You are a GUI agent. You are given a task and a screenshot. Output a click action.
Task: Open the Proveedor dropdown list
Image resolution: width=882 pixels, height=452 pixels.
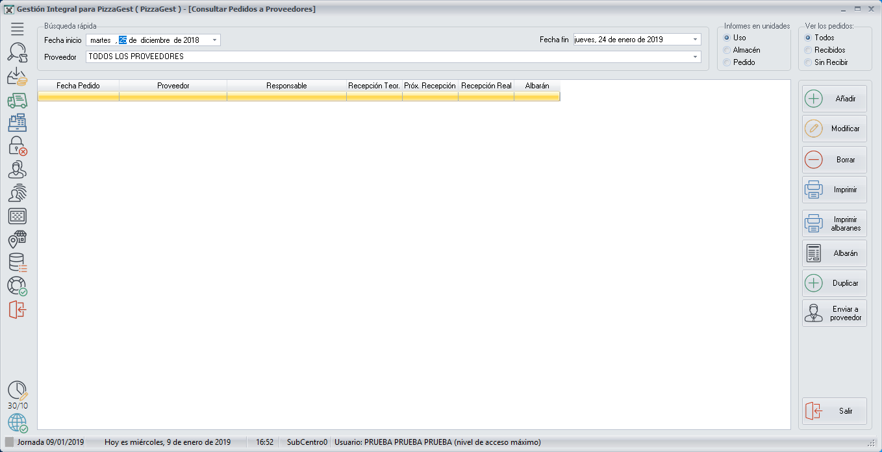[x=695, y=57]
